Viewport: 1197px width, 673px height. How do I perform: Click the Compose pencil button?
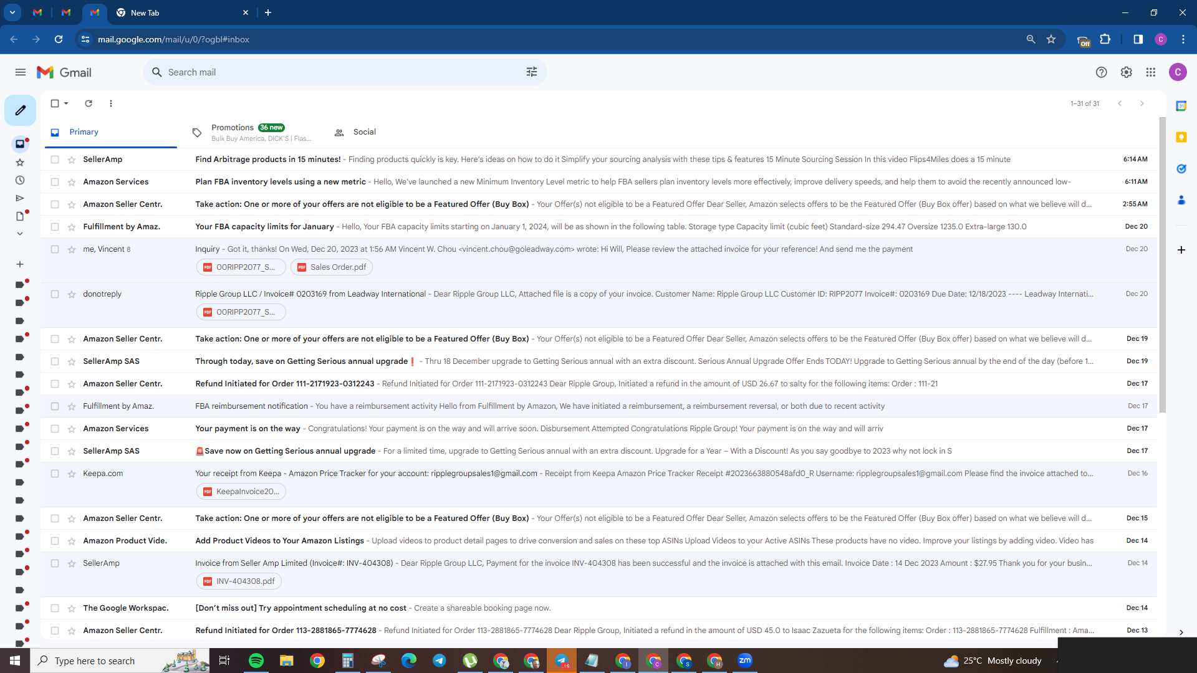pyautogui.click(x=21, y=110)
